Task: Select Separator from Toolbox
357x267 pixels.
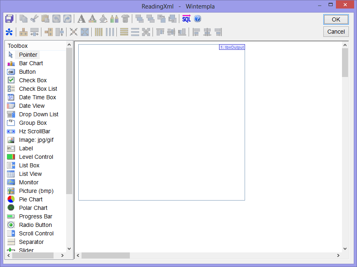Action: coord(31,242)
